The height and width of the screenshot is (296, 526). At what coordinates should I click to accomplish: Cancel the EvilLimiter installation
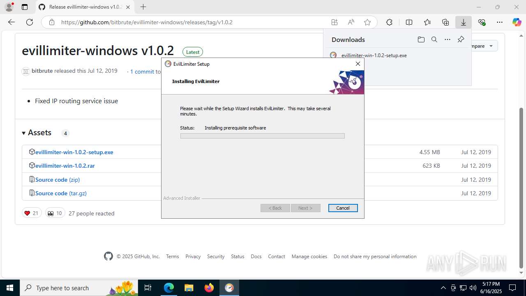(343, 208)
